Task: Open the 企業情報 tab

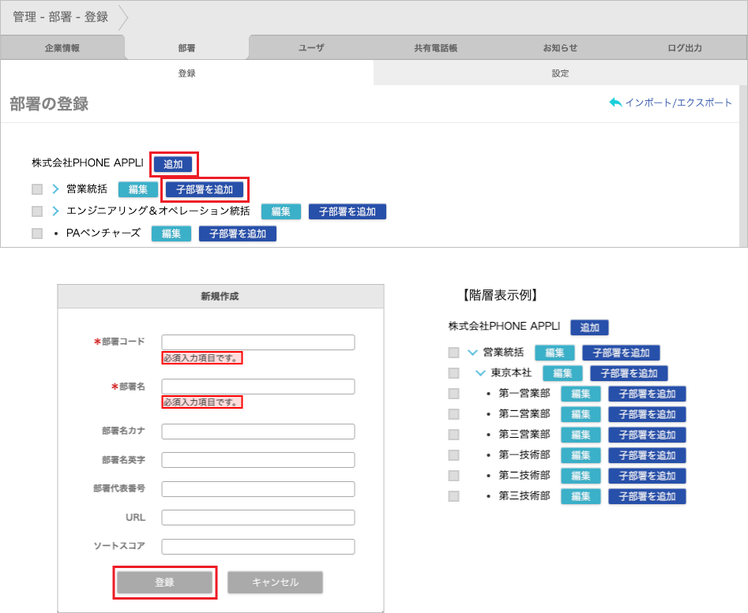Action: 62,47
